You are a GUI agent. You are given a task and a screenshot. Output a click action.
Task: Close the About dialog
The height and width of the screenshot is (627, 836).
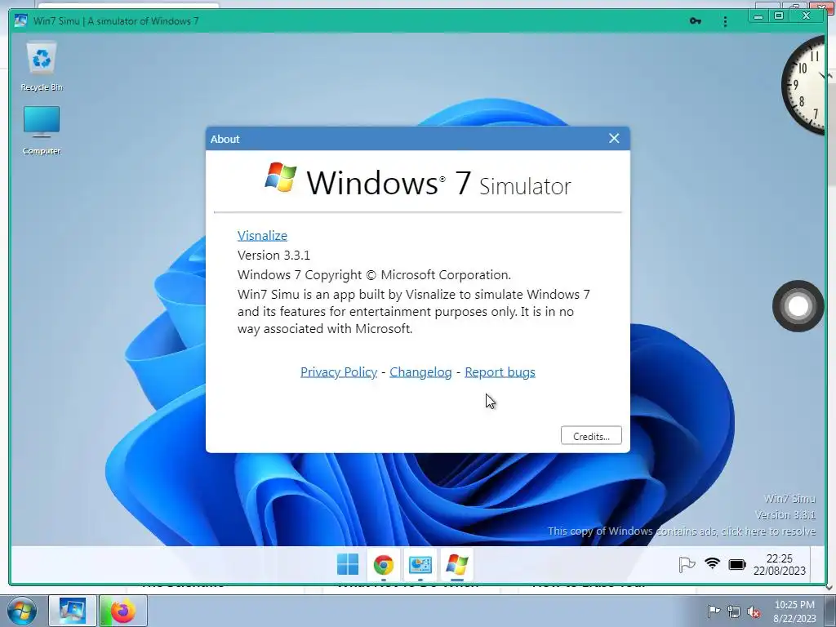614,139
